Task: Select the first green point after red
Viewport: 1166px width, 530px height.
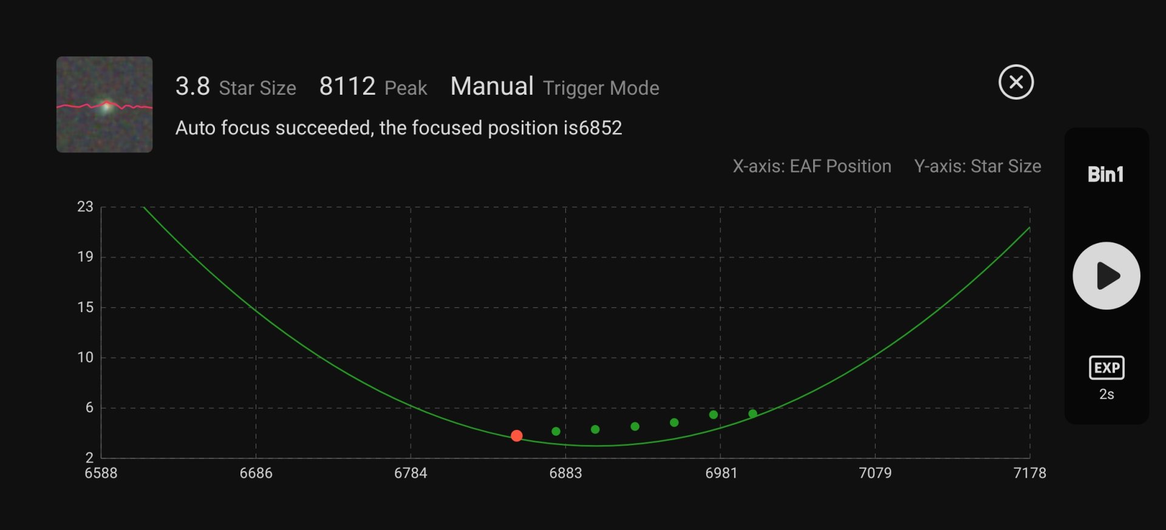Action: 556,431
